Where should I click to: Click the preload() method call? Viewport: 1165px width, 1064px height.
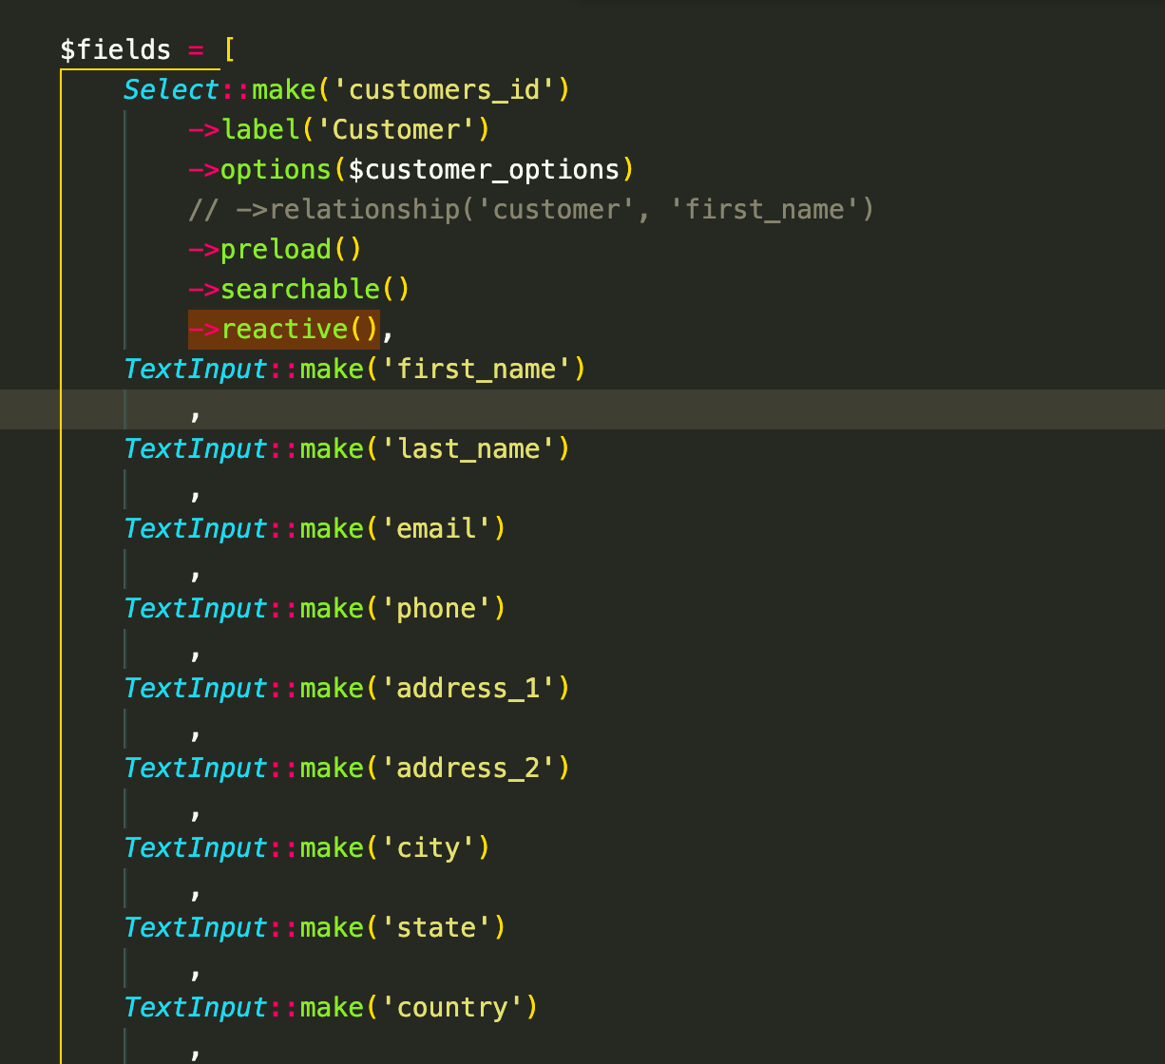[275, 249]
